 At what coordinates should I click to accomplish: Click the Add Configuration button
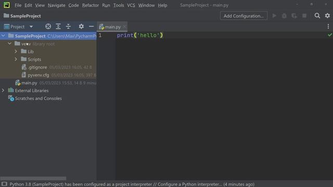[x=244, y=16]
